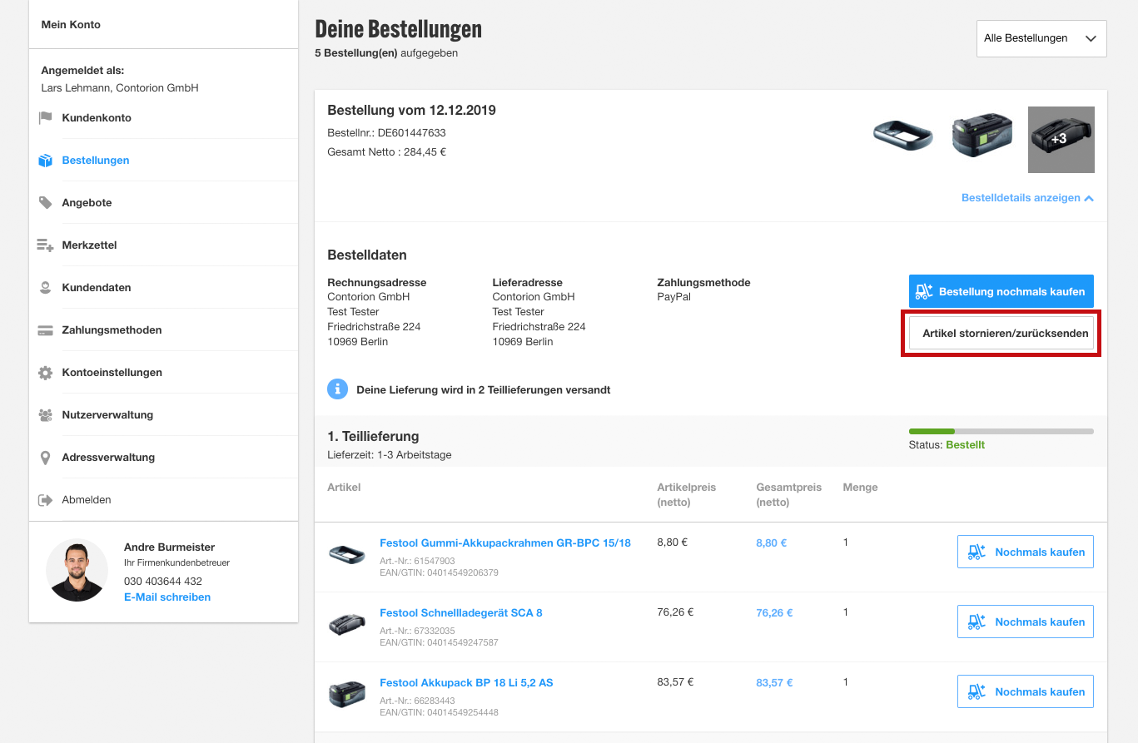Click the users icon for Nutzerverwaltung
This screenshot has width=1138, height=743.
(45, 415)
